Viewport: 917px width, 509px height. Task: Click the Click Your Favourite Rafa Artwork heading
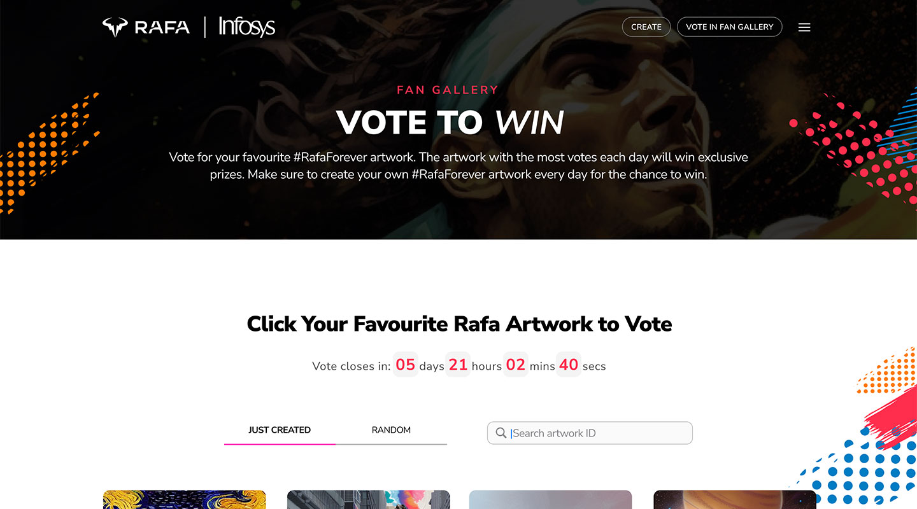click(459, 324)
